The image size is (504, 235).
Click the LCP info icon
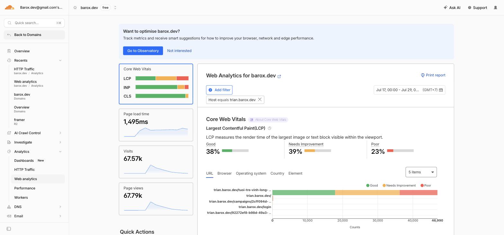pyautogui.click(x=270, y=128)
